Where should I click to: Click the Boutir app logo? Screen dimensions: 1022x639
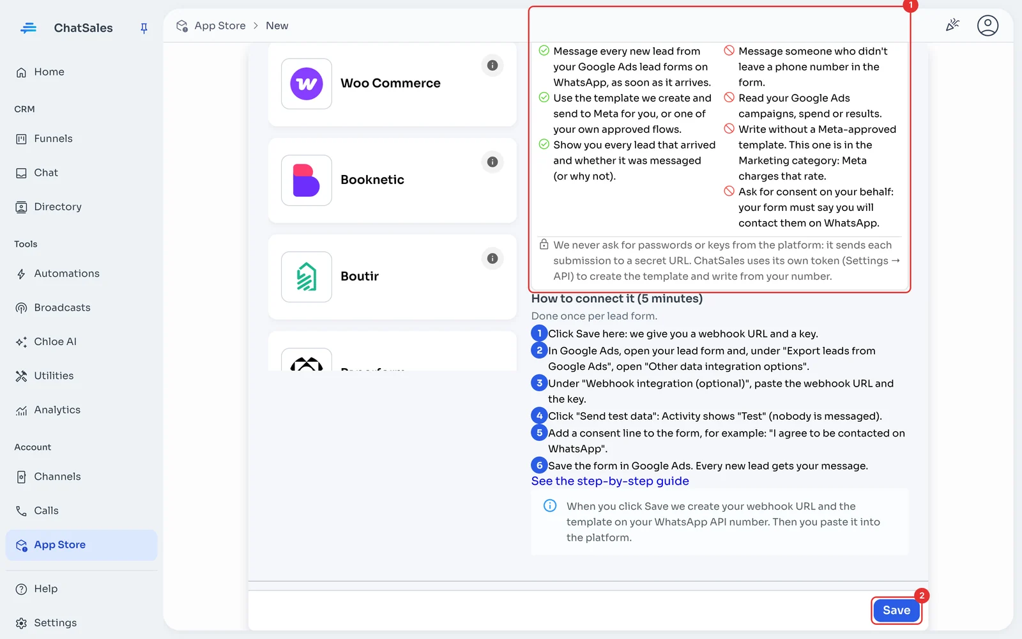pos(307,277)
